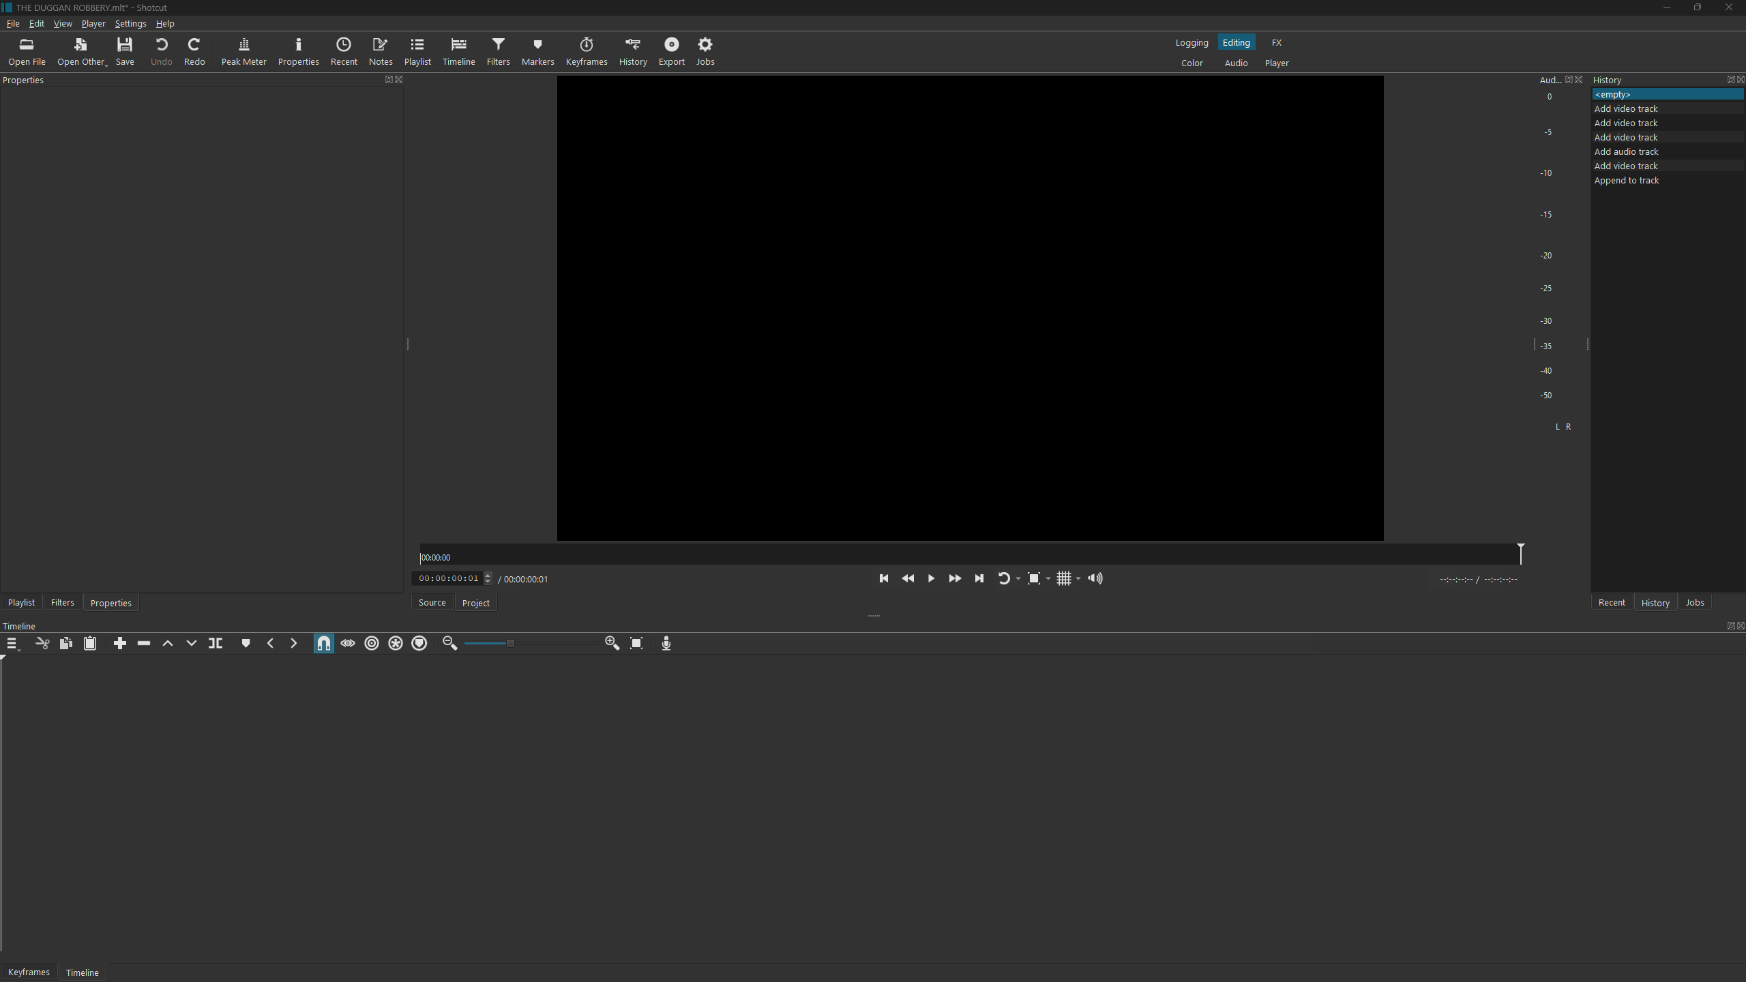
Task: Open the File menu
Action: pos(13,23)
